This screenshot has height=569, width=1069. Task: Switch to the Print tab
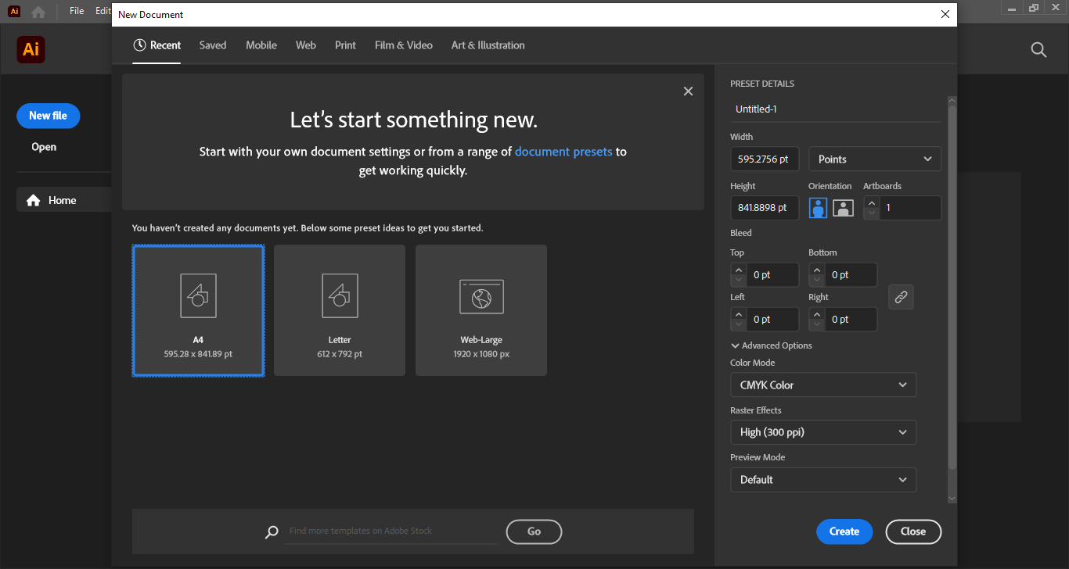(x=345, y=45)
